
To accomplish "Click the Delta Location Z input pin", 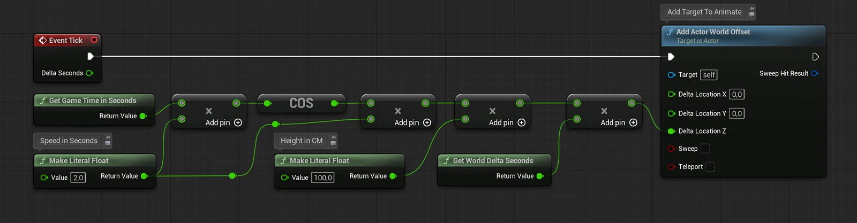I will 671,131.
